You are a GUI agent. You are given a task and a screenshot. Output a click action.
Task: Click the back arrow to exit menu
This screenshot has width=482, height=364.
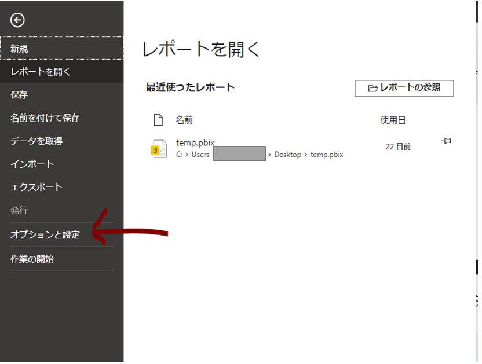pos(17,20)
